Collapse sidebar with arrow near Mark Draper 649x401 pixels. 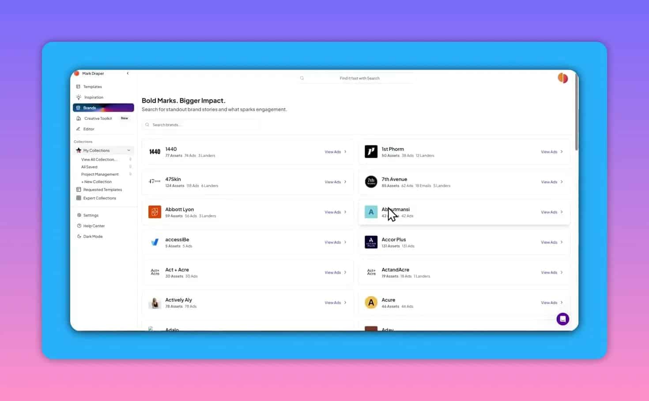pos(128,74)
